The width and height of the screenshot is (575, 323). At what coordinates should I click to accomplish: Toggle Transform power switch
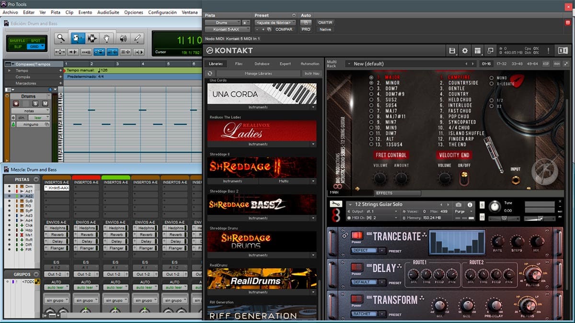point(356,299)
